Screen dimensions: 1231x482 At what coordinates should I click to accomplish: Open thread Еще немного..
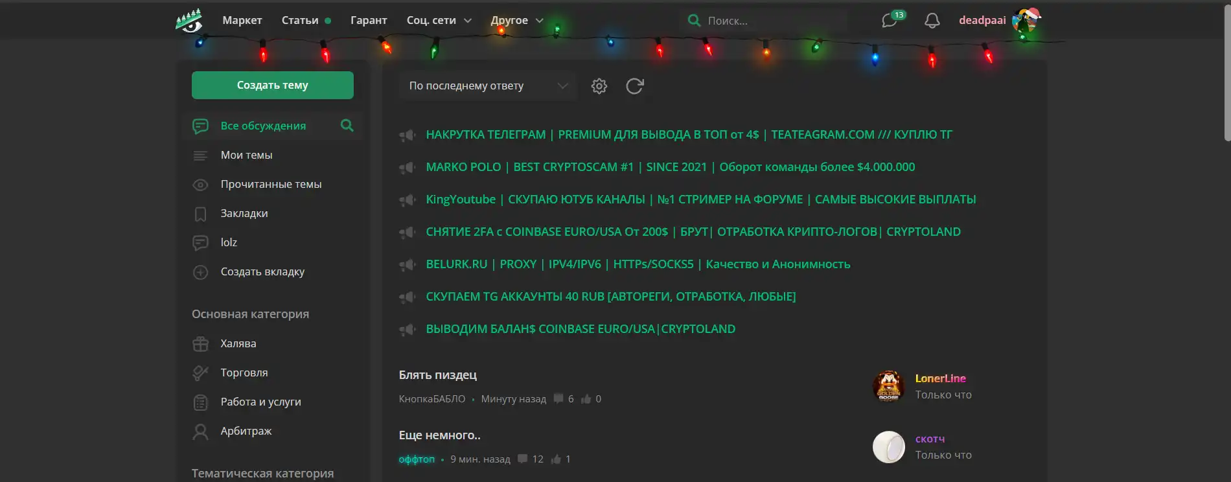pyautogui.click(x=440, y=435)
